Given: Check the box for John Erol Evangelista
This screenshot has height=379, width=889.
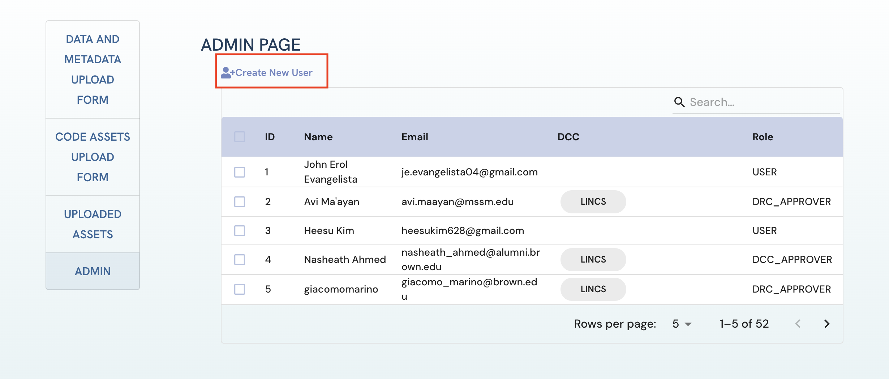Looking at the screenshot, I should (x=240, y=172).
